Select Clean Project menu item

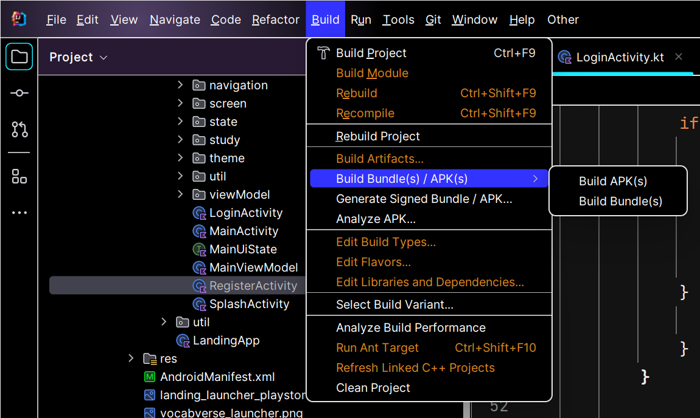tap(429, 388)
